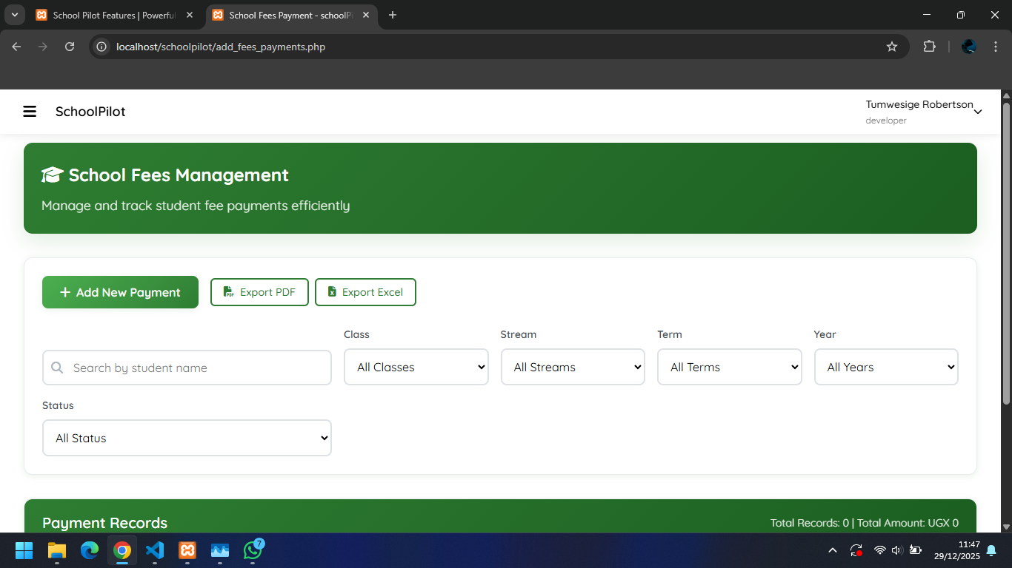This screenshot has width=1012, height=568.
Task: Open the All Classes dropdown
Action: coord(416,367)
